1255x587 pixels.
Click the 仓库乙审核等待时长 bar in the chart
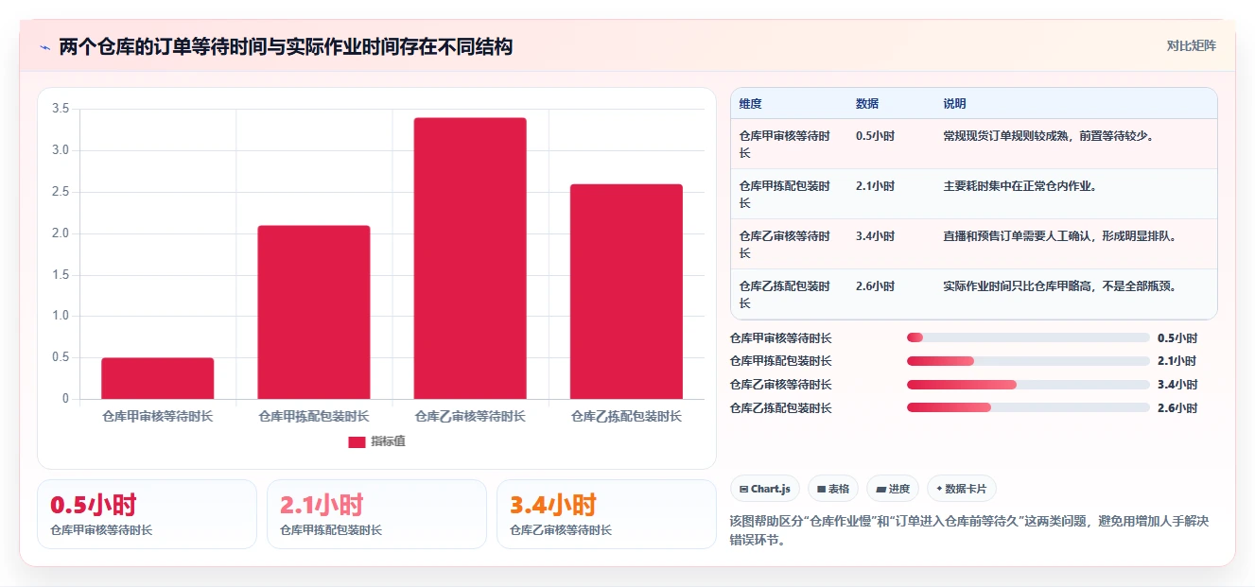470,258
